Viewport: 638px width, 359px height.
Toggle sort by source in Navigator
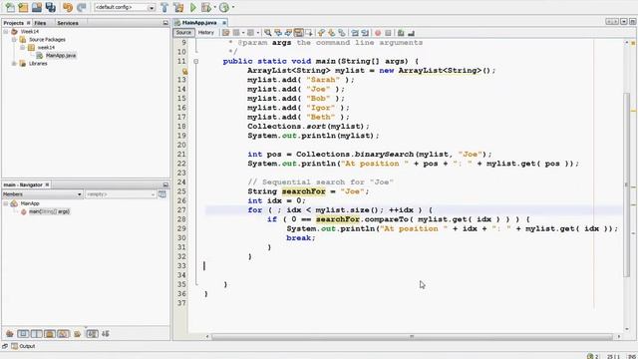click(106, 334)
